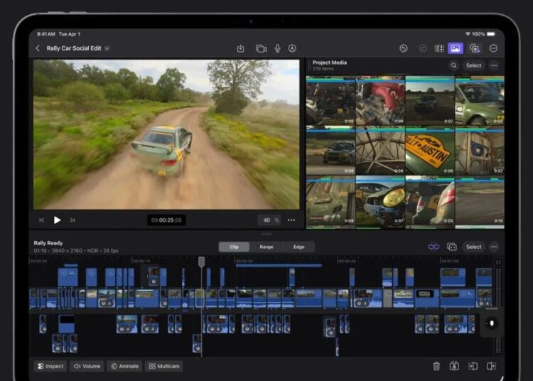
Task: Delete selected clip with trash icon
Action: click(436, 366)
